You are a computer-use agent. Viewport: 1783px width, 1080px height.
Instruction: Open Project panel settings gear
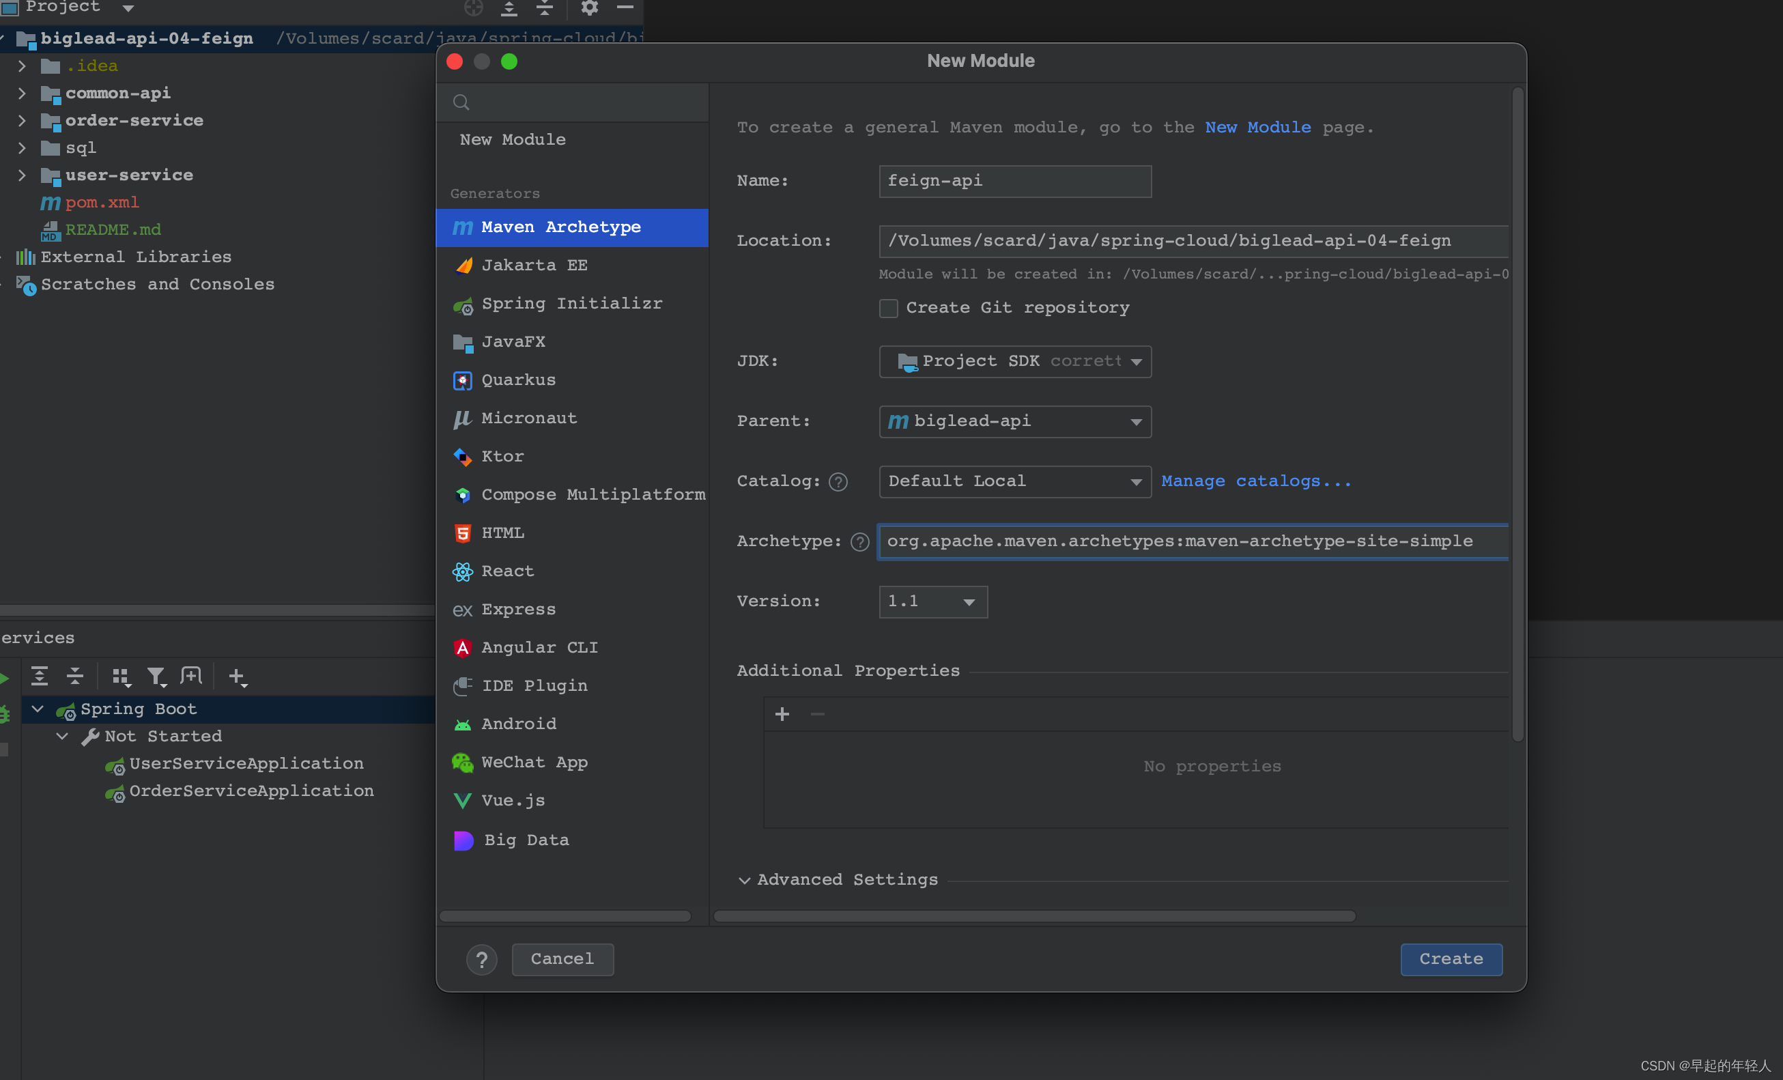coord(590,8)
